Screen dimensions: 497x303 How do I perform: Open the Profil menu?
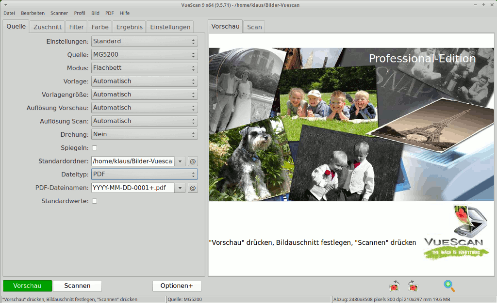[x=80, y=13]
